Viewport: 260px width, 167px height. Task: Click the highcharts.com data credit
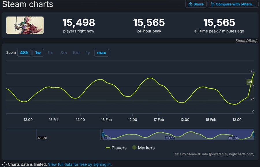[214, 154]
